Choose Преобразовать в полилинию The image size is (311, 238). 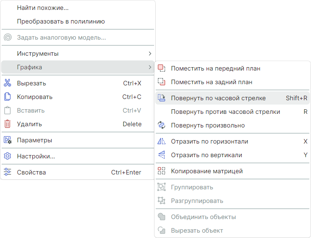click(x=61, y=21)
